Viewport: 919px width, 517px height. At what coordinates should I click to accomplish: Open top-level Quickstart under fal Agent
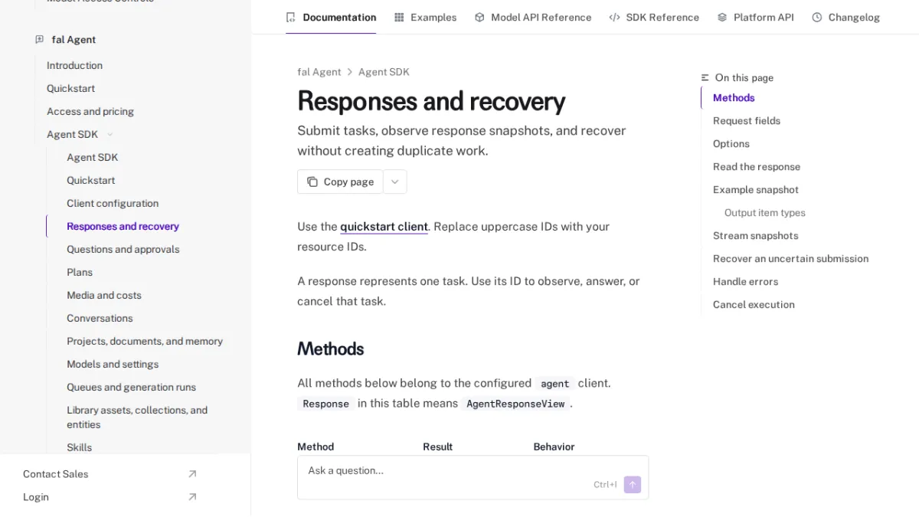click(x=70, y=89)
